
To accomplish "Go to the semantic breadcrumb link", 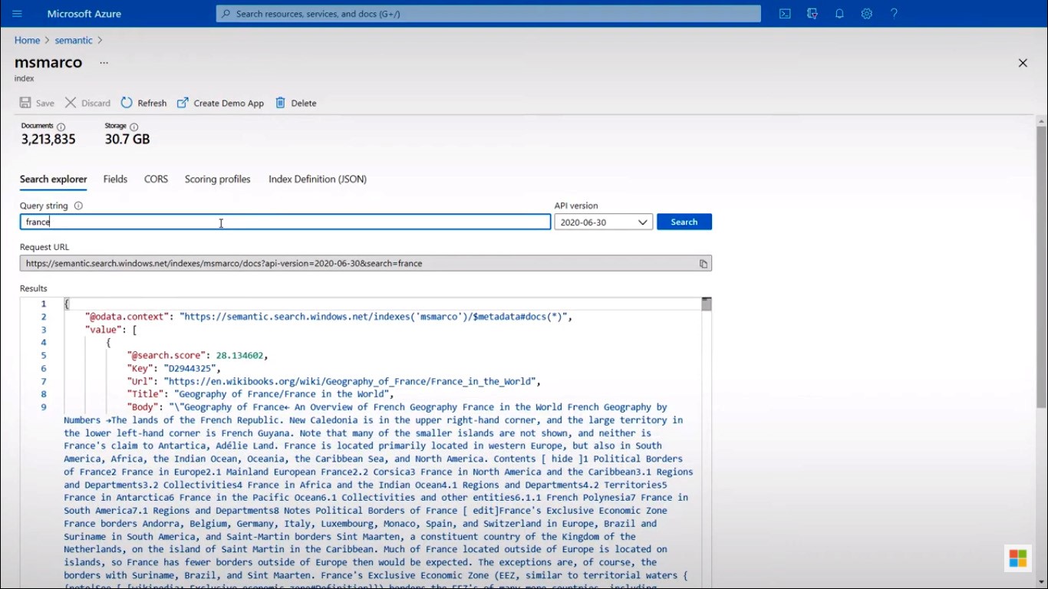I will coord(74,40).
